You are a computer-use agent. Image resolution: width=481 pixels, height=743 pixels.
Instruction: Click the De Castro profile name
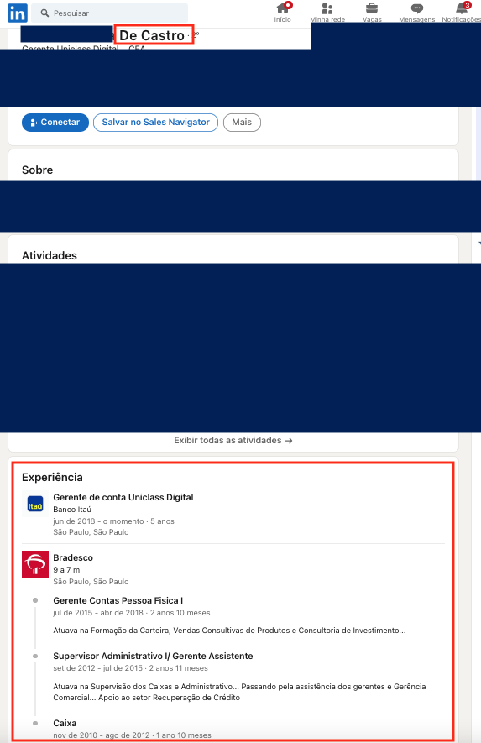point(152,35)
